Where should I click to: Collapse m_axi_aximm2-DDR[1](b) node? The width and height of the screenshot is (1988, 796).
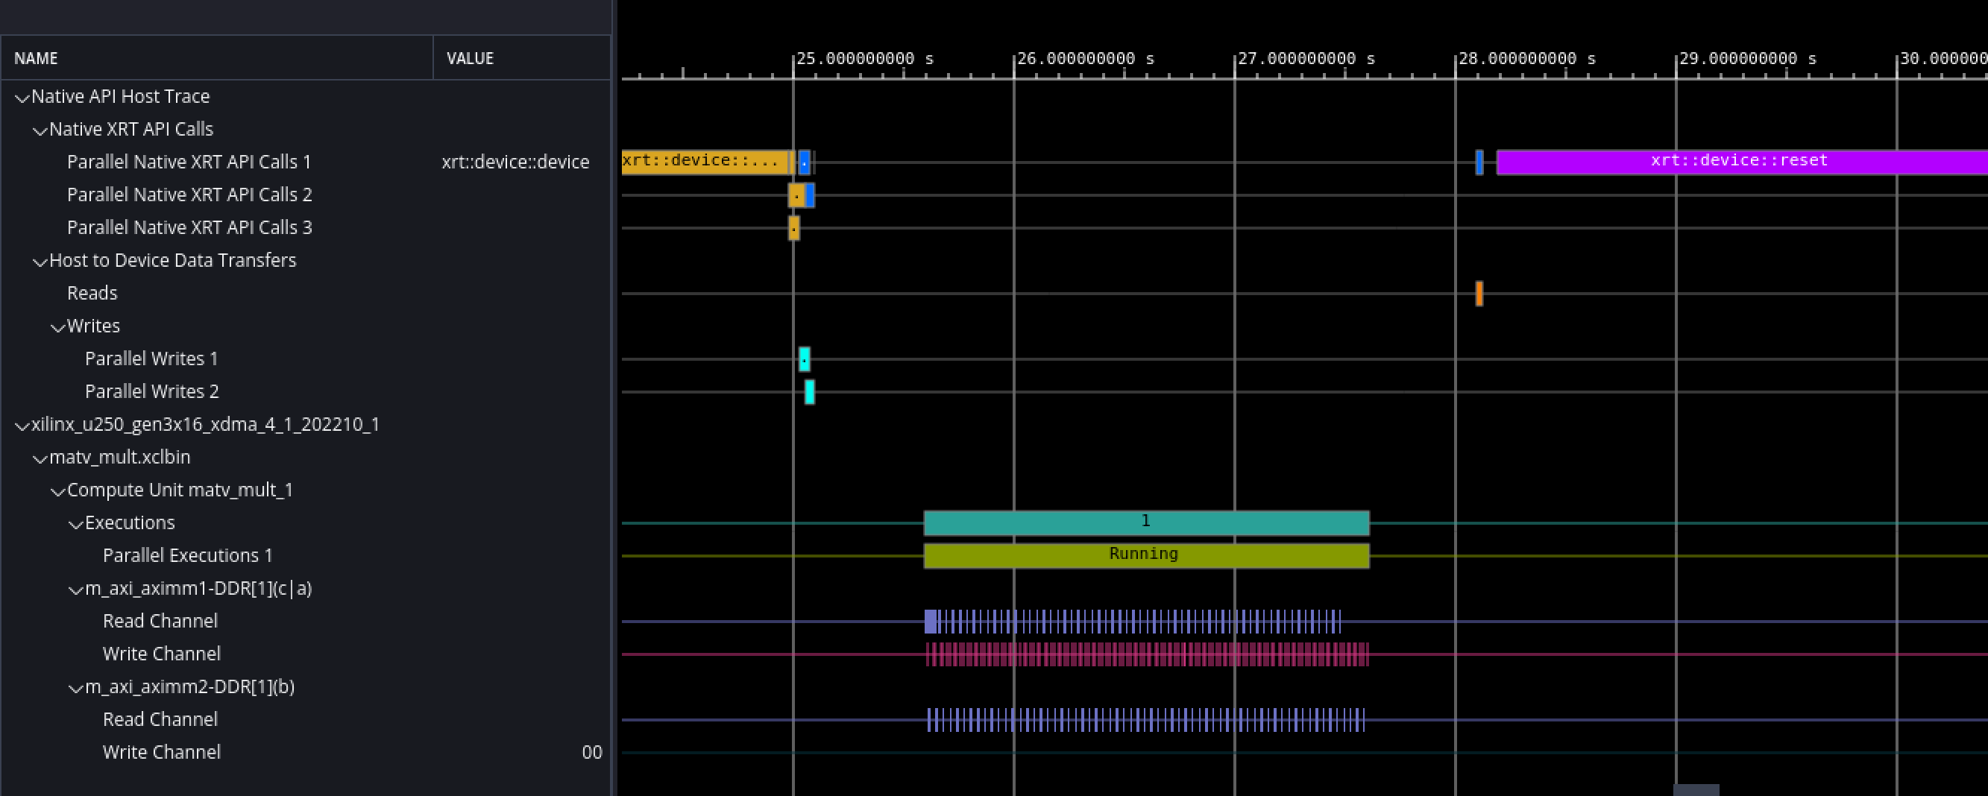click(75, 688)
